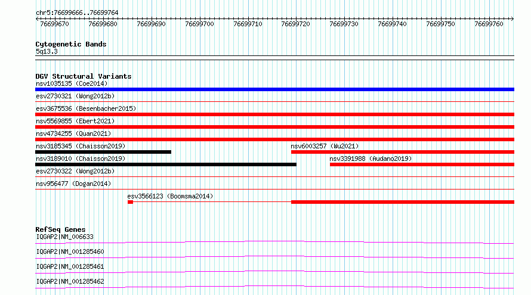
Task: Click the chr5:76699666..76699764 region label
Action: (77, 13)
